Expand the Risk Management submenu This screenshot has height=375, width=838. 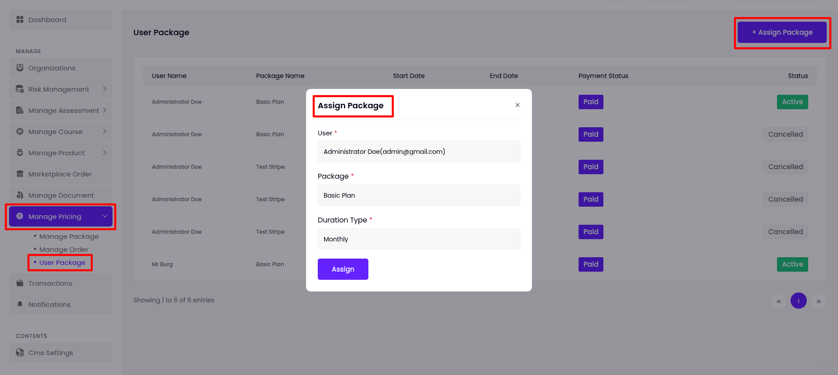(104, 89)
